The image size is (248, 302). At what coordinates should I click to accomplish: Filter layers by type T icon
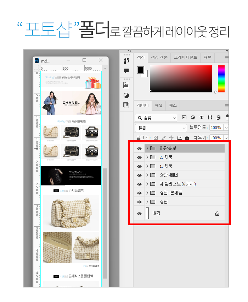(201, 118)
